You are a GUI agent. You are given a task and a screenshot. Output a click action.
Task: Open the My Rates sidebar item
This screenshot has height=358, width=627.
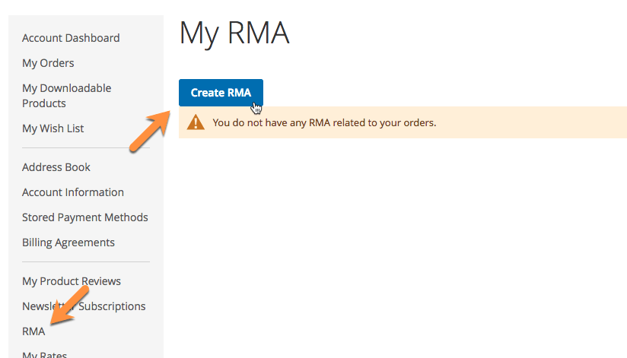(x=44, y=354)
